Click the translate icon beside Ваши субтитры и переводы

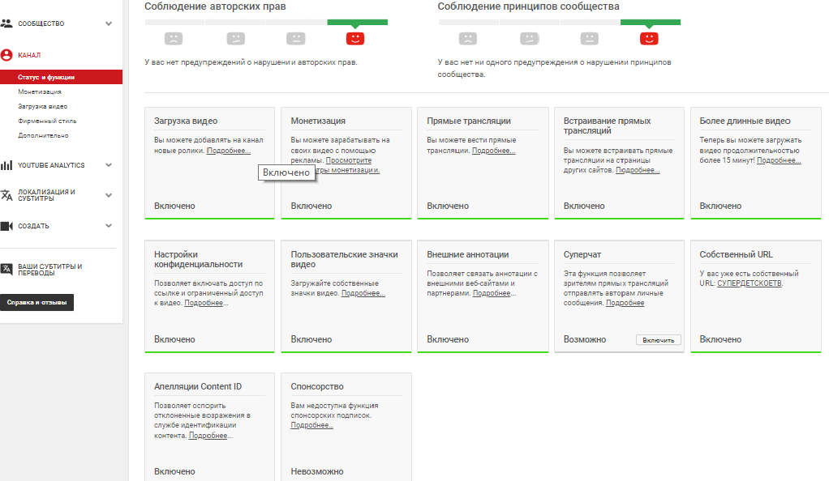click(6, 269)
